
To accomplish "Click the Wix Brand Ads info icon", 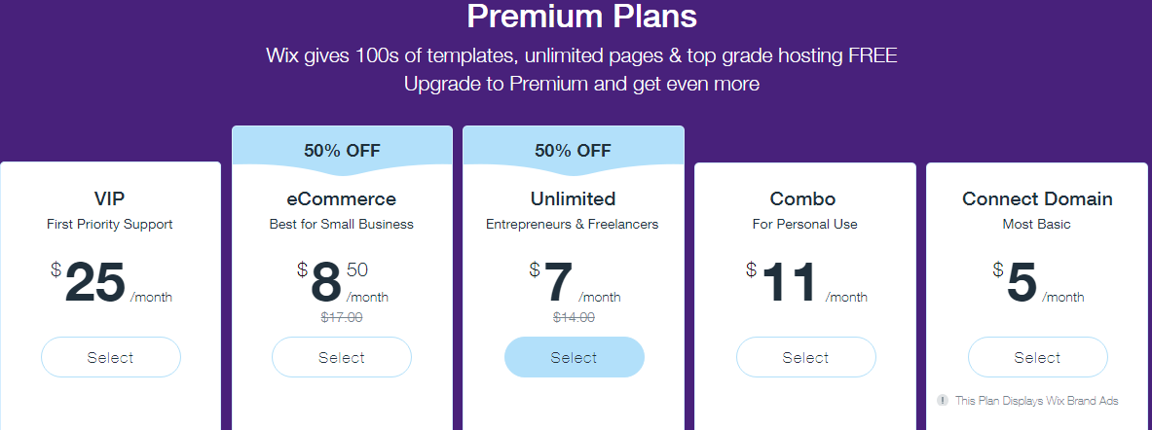I will (x=943, y=401).
